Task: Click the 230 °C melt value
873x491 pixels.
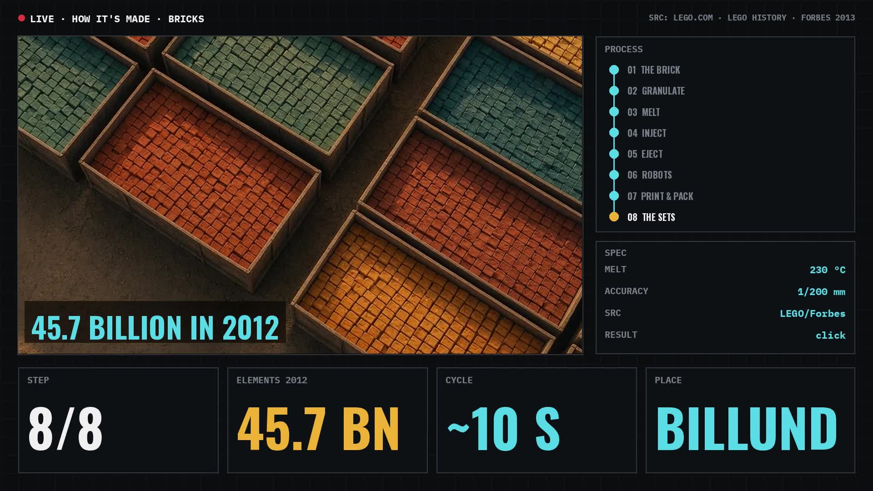Action: [x=828, y=270]
